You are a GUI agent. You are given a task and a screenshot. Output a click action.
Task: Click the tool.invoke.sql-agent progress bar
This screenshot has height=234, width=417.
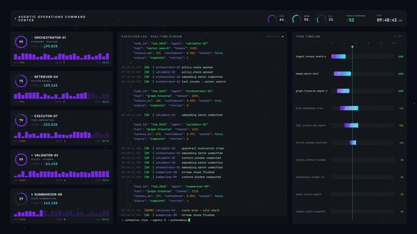click(351, 125)
